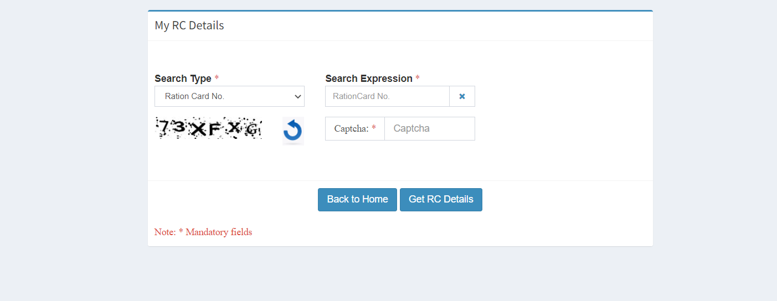Click into the Captcha text field
This screenshot has height=301, width=777.
tap(429, 128)
